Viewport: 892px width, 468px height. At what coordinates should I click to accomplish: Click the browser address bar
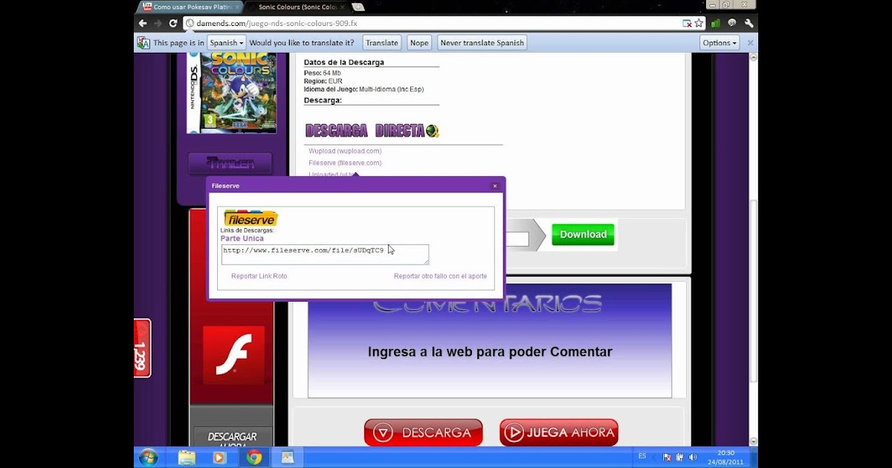[431, 23]
